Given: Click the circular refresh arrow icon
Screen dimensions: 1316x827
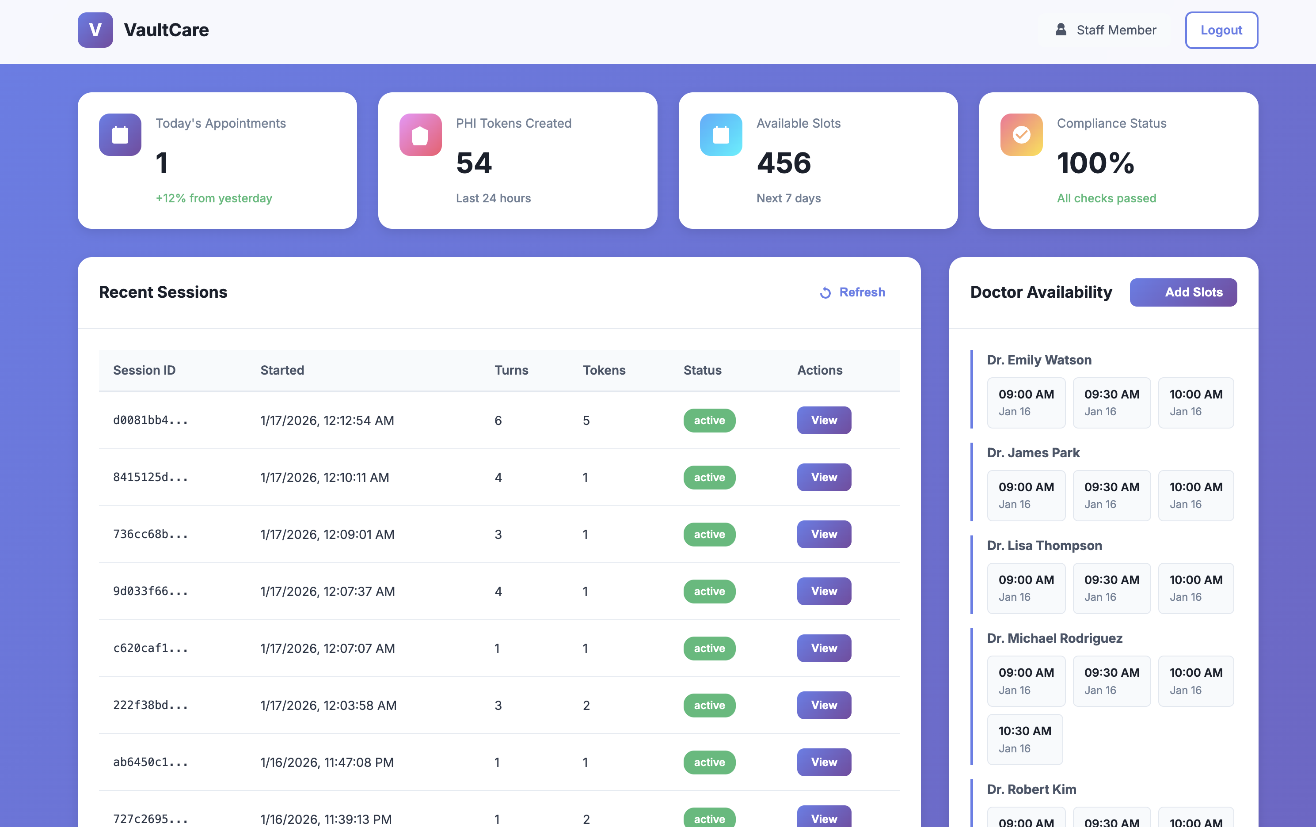Looking at the screenshot, I should pos(825,293).
